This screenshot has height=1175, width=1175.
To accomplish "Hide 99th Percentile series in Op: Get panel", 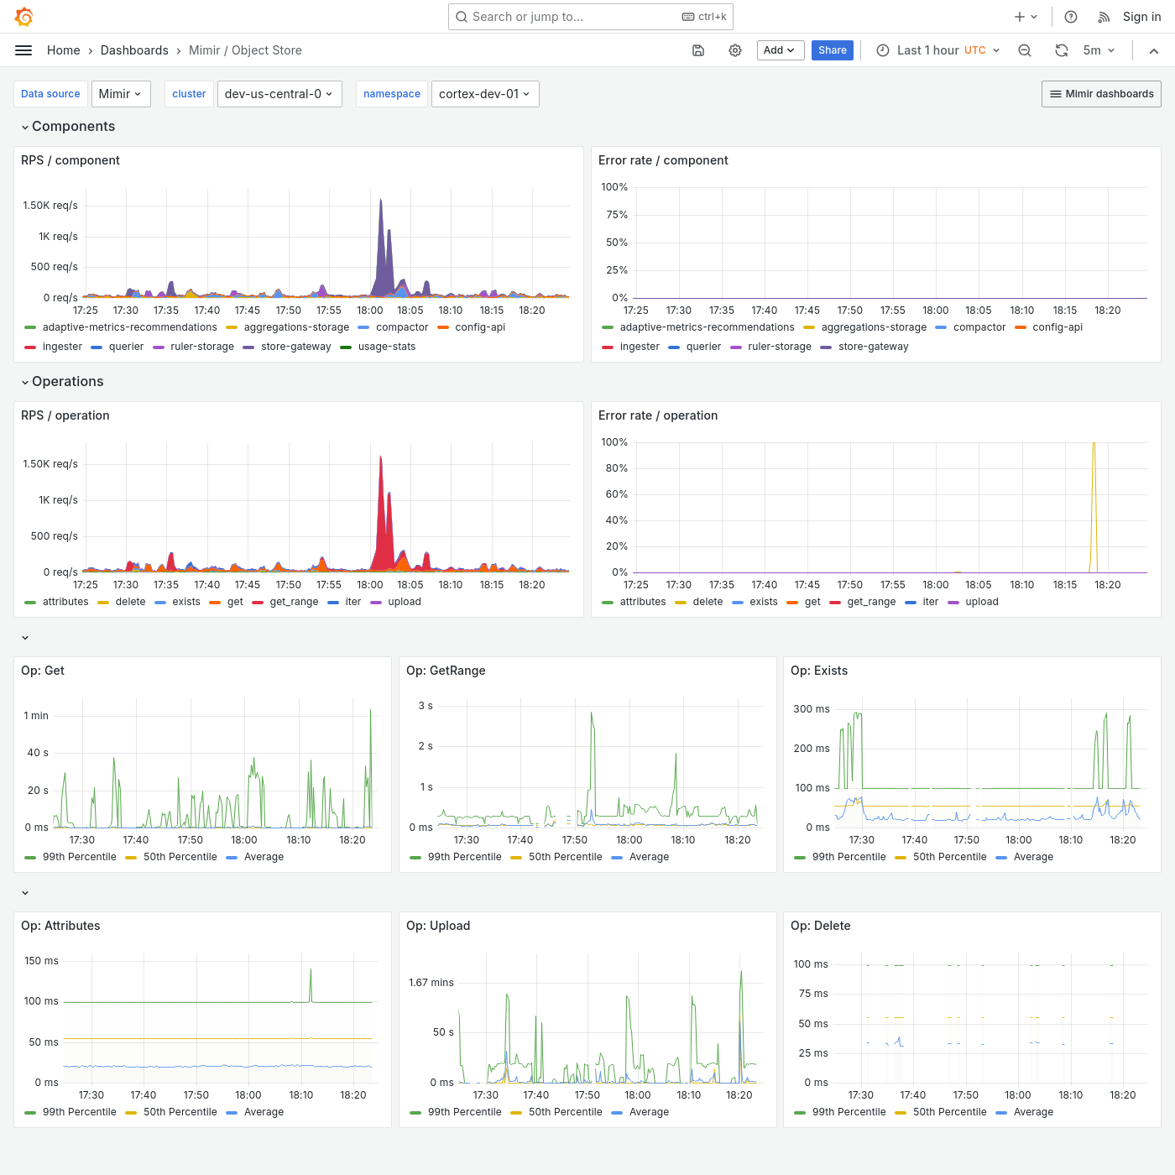I will (x=79, y=857).
